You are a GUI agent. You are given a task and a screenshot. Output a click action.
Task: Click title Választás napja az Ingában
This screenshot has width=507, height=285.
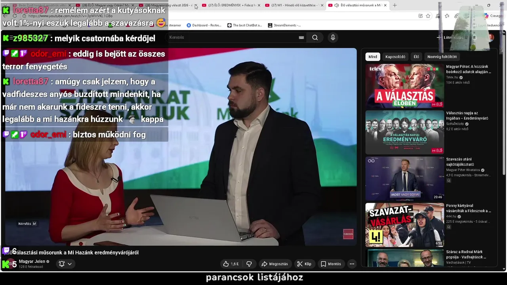[x=467, y=116]
